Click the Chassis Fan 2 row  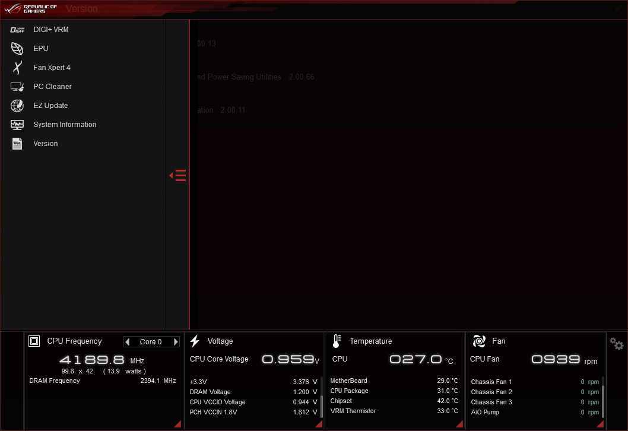535,392
